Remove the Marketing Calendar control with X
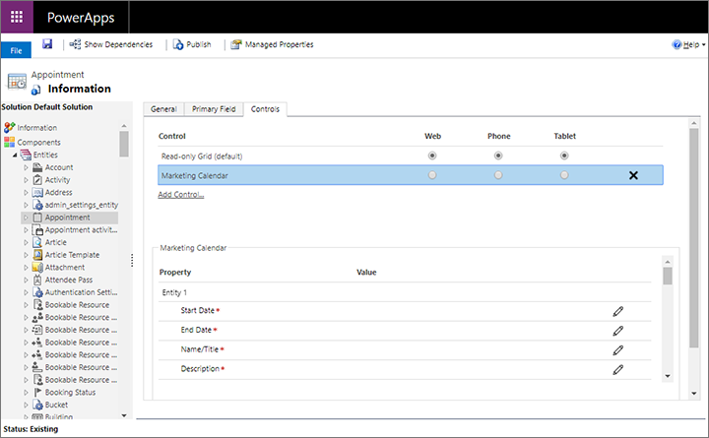709x438 pixels. 633,175
